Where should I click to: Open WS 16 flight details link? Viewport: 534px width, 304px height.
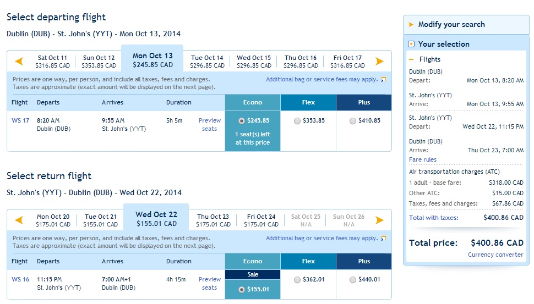pyautogui.click(x=20, y=279)
